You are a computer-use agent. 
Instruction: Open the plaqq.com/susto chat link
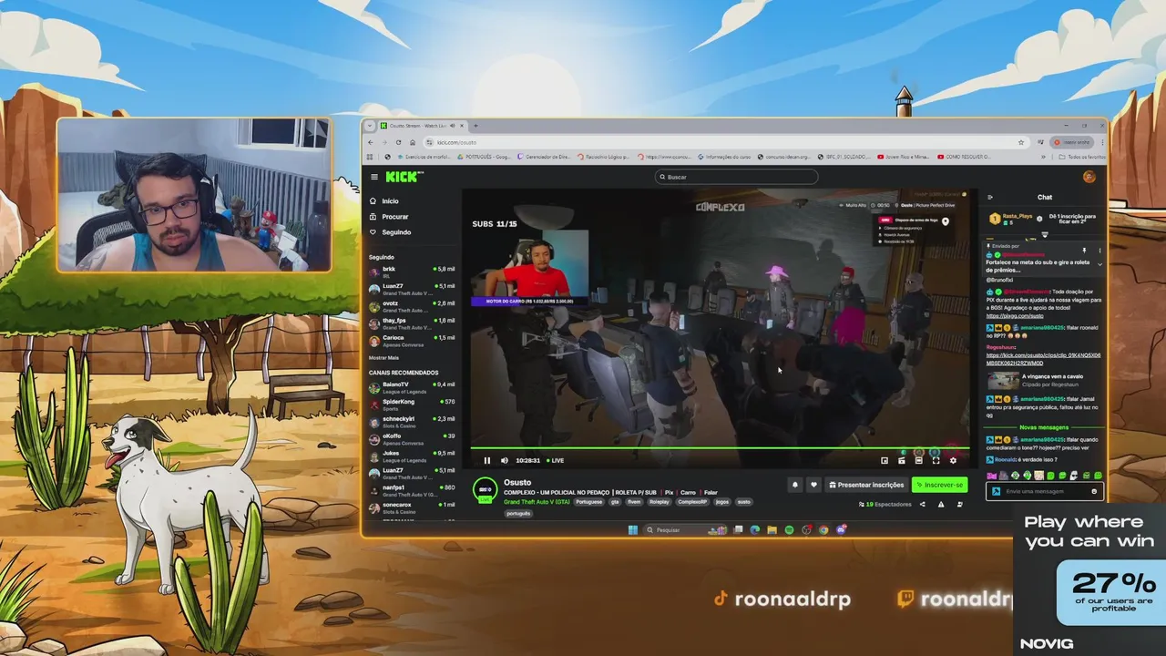pos(1017,316)
